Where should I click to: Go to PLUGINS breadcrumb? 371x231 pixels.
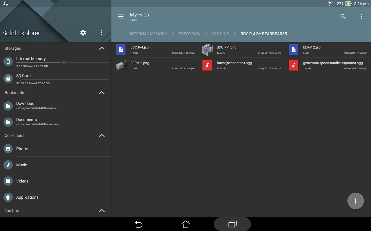pos(221,34)
